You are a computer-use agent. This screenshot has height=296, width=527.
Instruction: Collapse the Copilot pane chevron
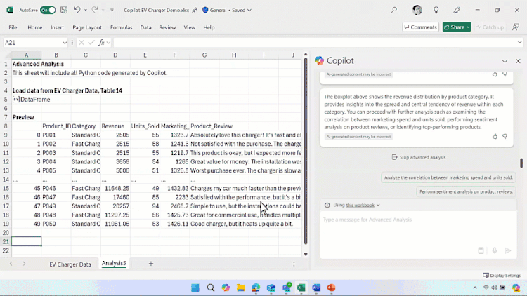(x=505, y=61)
